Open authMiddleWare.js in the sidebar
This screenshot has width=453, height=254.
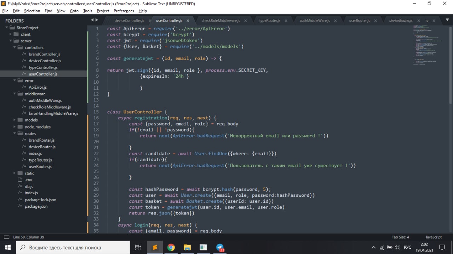[45, 100]
